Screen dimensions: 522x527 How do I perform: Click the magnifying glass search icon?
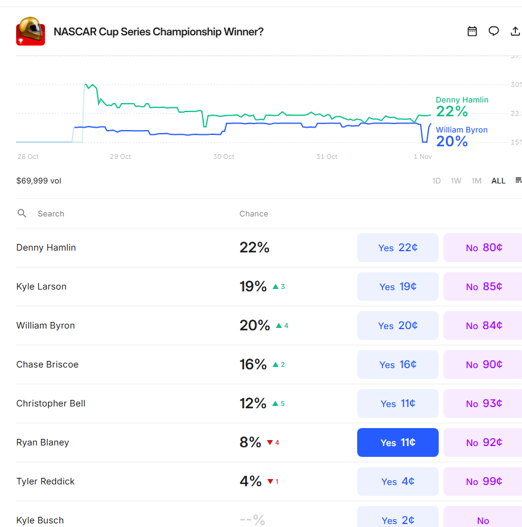(x=22, y=213)
